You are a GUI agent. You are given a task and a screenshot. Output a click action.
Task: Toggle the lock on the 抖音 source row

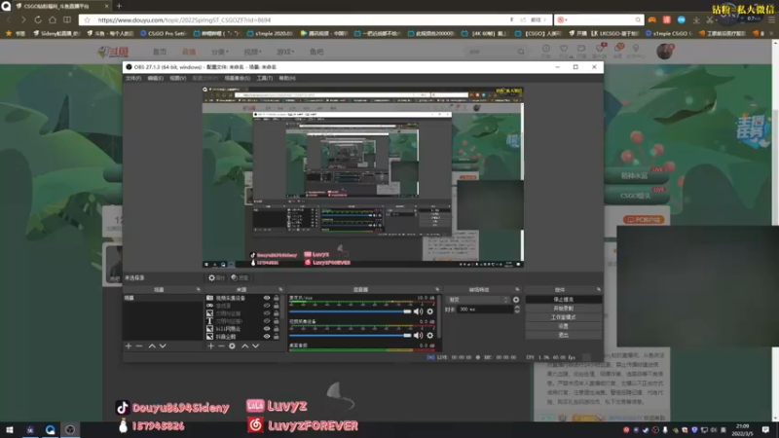tap(277, 337)
